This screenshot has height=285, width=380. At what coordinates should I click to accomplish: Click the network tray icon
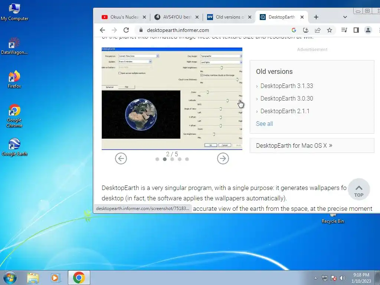(x=324, y=278)
